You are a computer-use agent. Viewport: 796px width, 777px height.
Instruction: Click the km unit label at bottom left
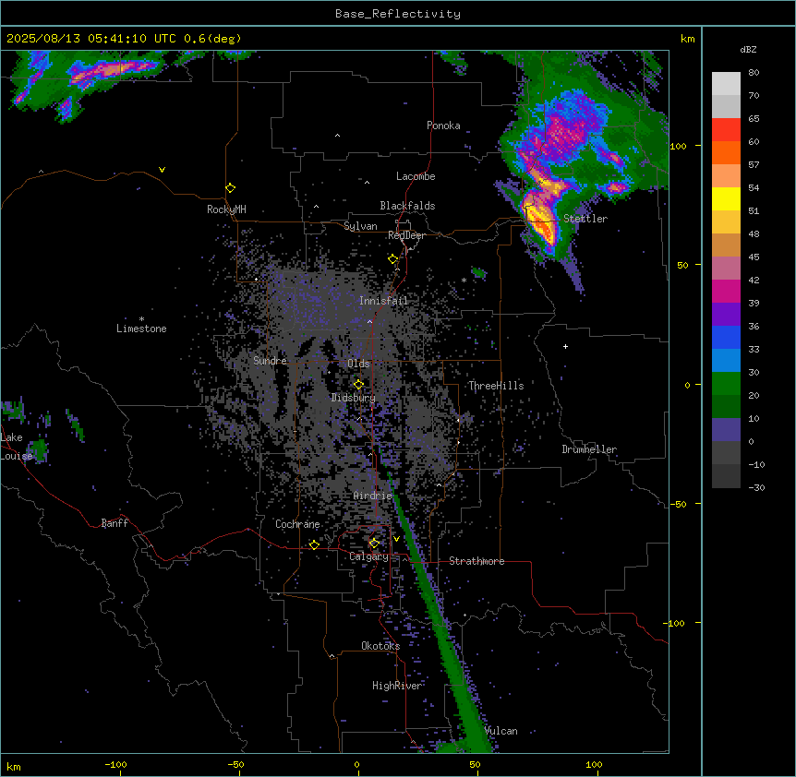(14, 766)
